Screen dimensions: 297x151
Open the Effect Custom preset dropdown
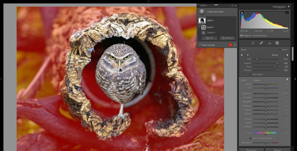pos(258,80)
